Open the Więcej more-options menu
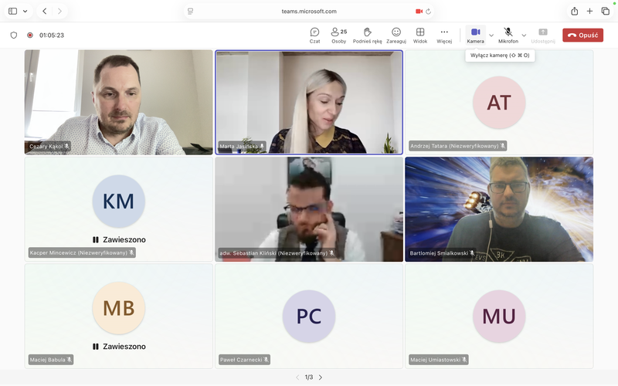618x386 pixels. (x=444, y=35)
